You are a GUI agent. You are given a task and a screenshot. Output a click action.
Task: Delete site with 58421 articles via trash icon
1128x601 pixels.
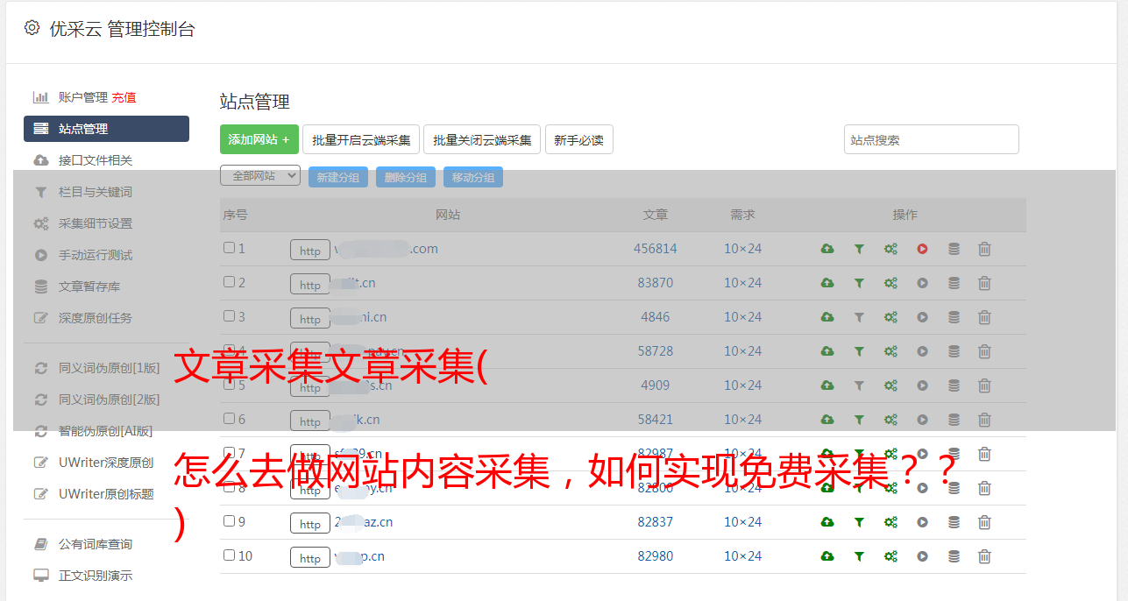(x=984, y=420)
